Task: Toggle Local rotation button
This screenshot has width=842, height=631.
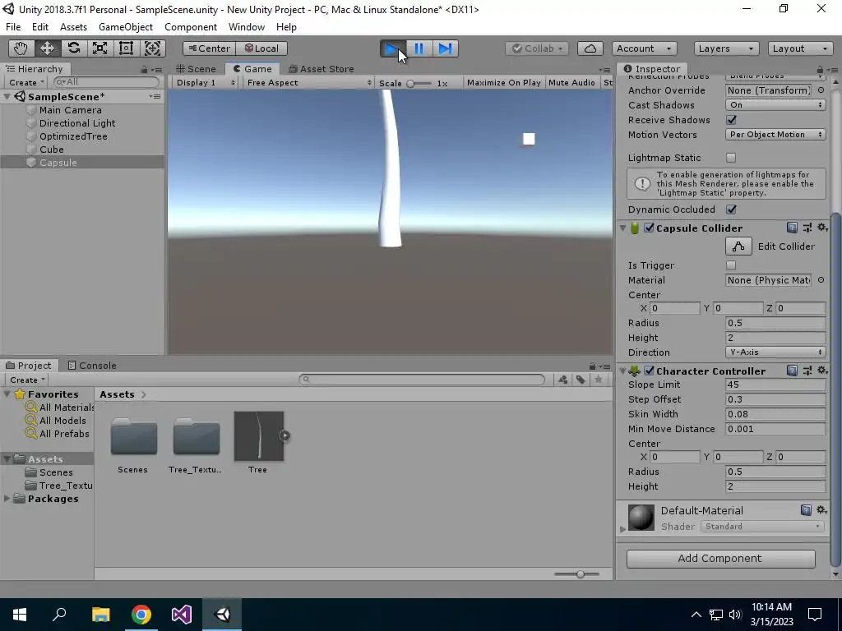Action: (261, 48)
